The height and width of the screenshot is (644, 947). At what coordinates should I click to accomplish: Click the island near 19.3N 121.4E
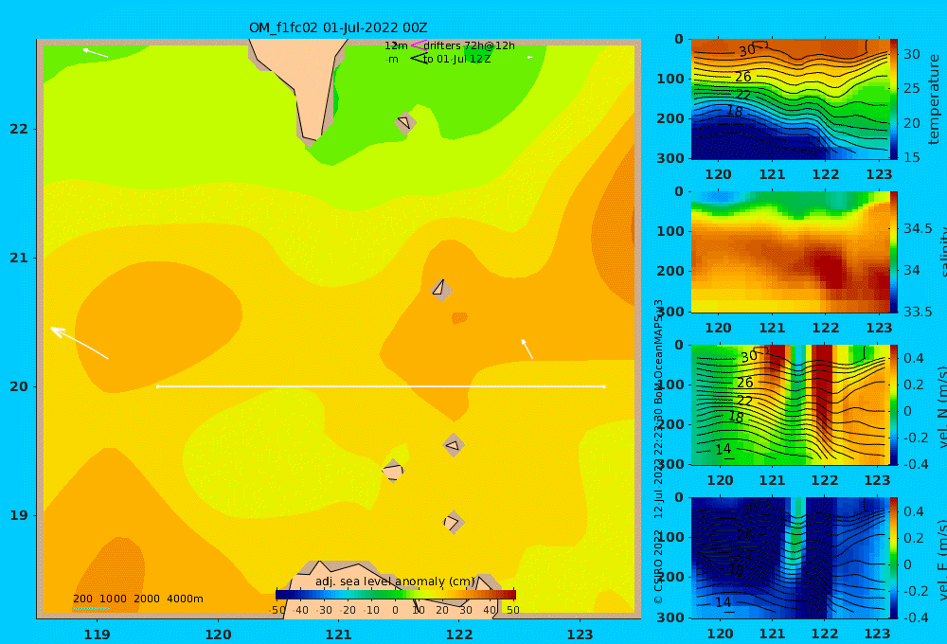393,471
